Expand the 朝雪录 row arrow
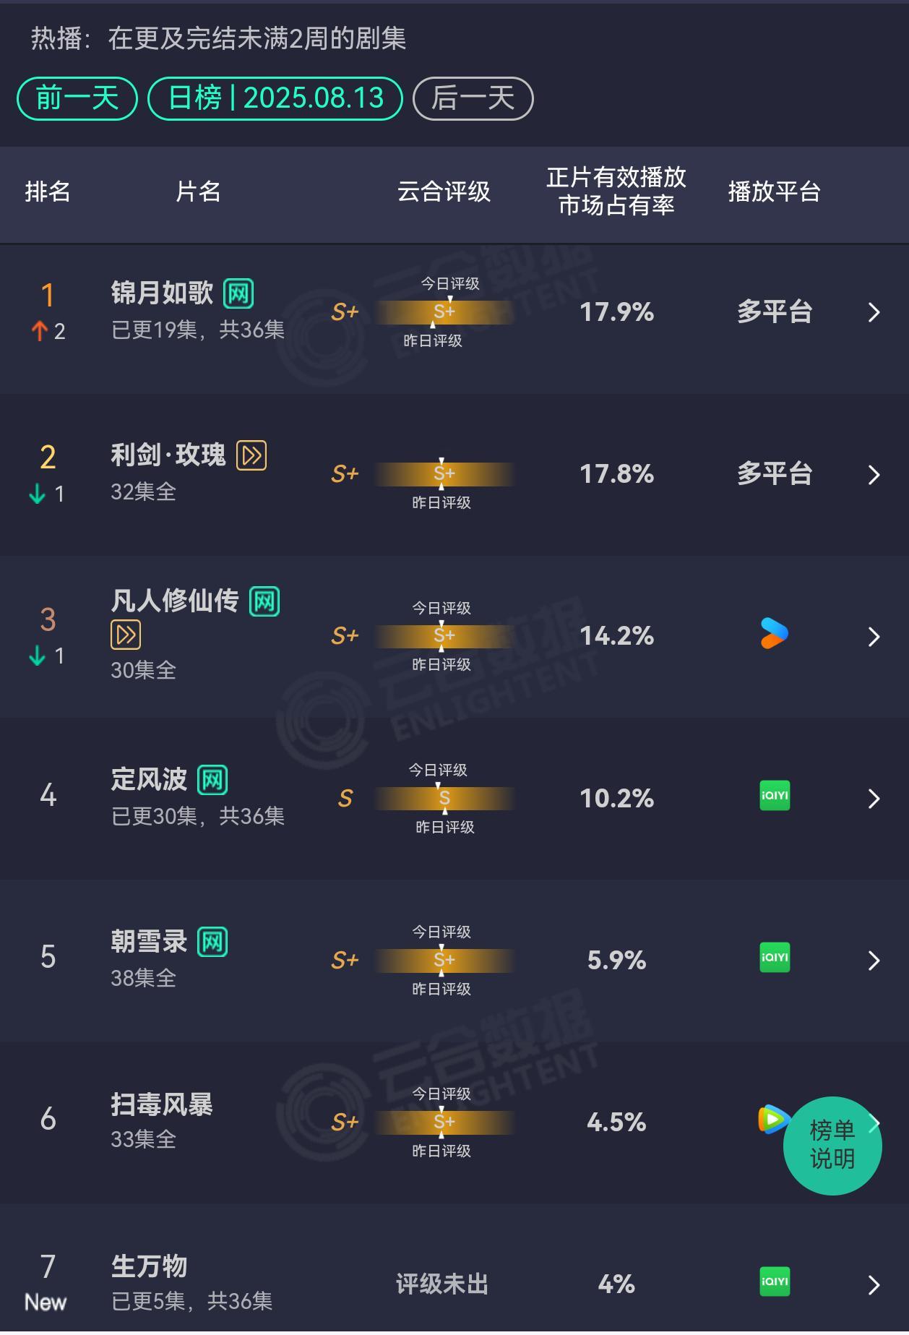 click(874, 960)
